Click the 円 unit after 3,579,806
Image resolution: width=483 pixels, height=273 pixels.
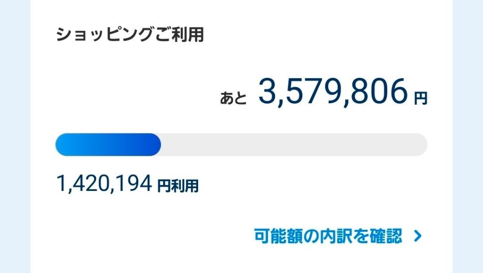[x=420, y=98]
